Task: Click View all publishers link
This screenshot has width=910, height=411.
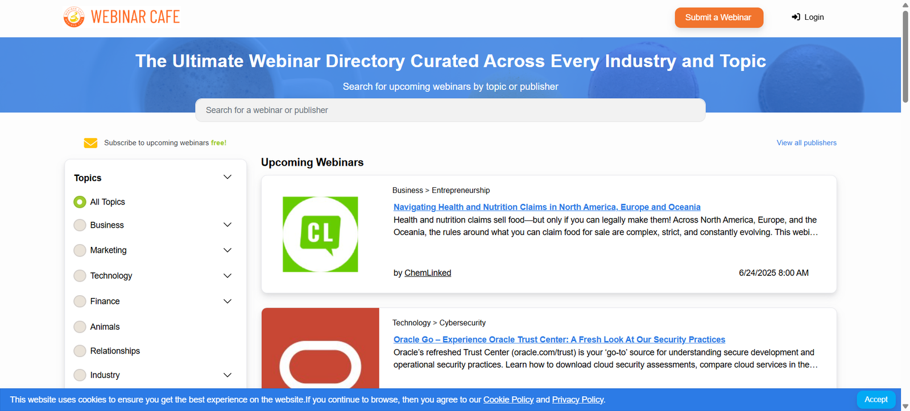Action: (806, 143)
